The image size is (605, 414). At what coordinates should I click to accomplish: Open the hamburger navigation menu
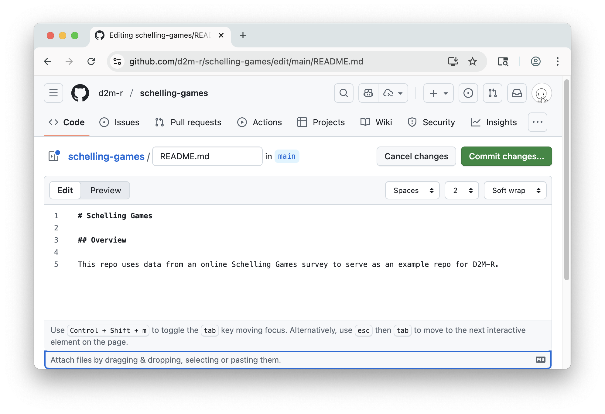tap(53, 93)
